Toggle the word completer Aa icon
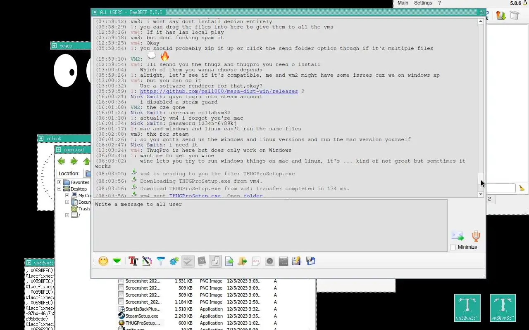The image size is (529, 330). tap(201, 261)
